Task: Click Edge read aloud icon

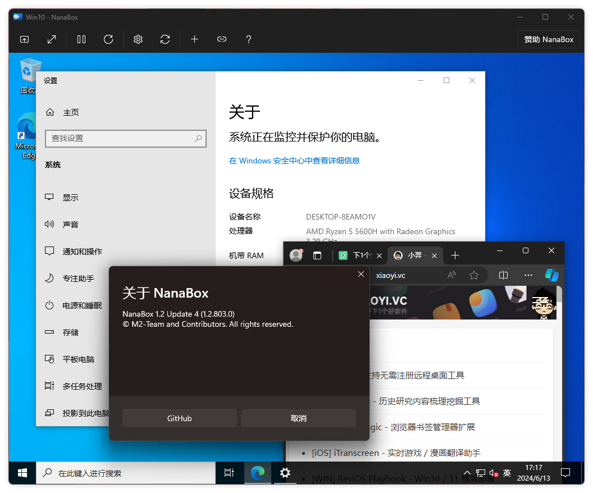Action: click(x=451, y=275)
